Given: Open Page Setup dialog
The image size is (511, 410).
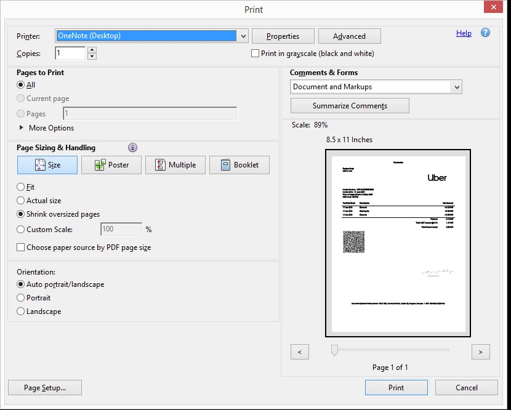Looking at the screenshot, I should tap(45, 387).
